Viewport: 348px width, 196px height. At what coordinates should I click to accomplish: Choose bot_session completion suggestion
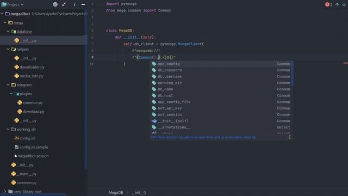click(221, 115)
